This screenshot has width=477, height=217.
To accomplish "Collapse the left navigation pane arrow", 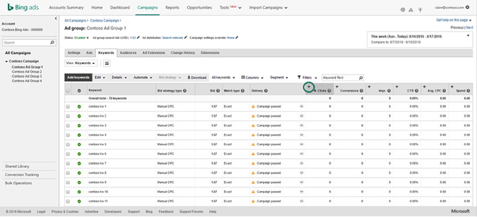I will click(55, 18).
